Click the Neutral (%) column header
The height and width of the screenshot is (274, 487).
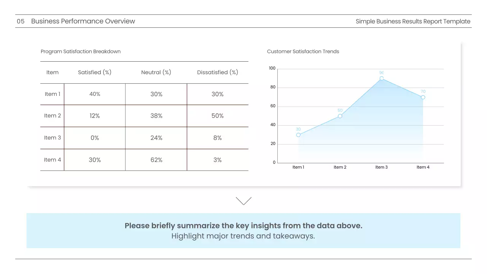156,72
